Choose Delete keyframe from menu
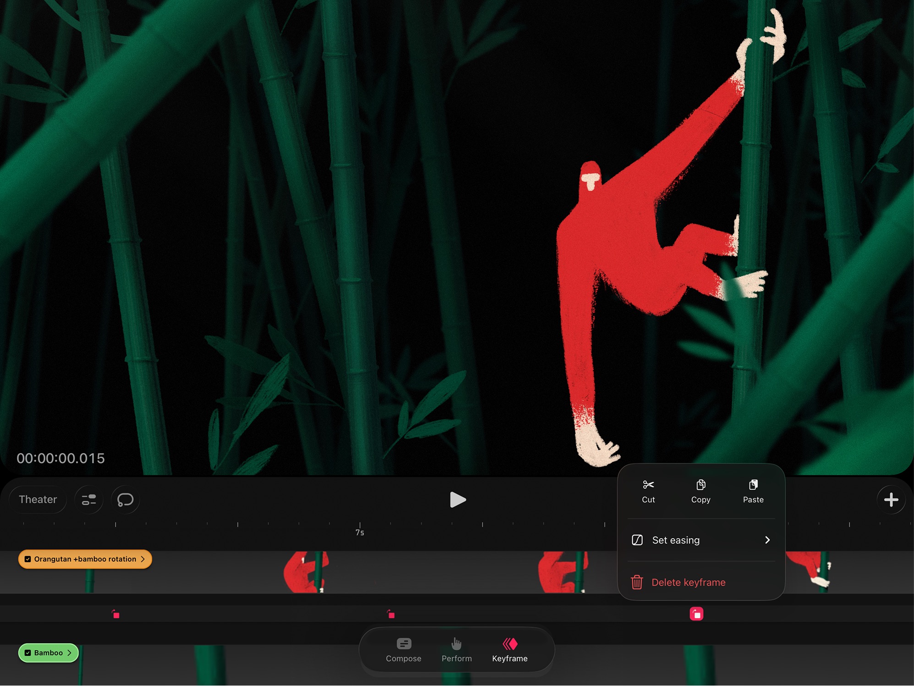 click(x=688, y=582)
